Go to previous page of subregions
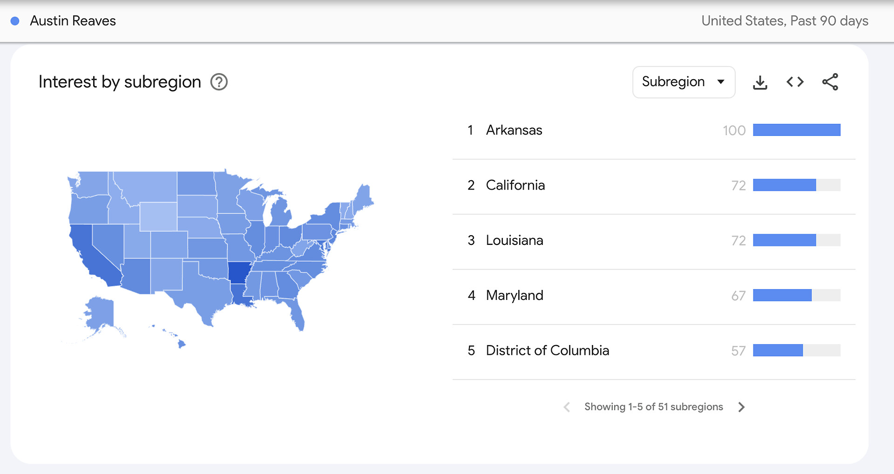Viewport: 894px width, 474px height. pyautogui.click(x=567, y=407)
